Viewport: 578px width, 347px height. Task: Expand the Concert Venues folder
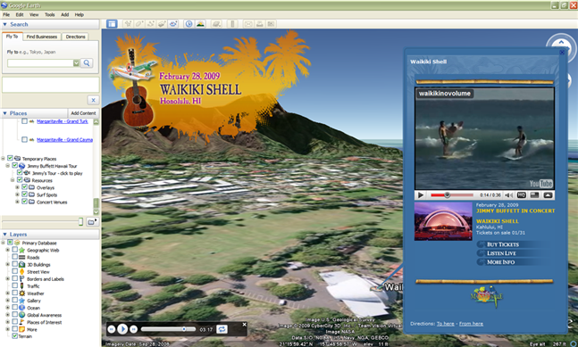click(17, 202)
